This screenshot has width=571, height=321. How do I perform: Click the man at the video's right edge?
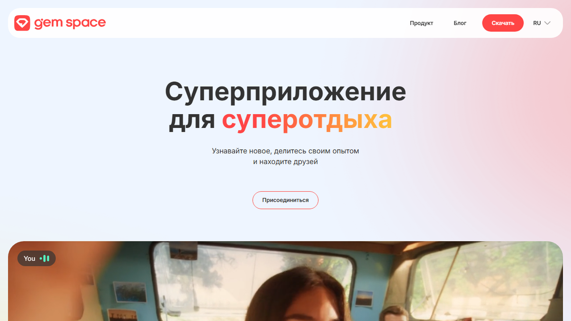[395, 313]
